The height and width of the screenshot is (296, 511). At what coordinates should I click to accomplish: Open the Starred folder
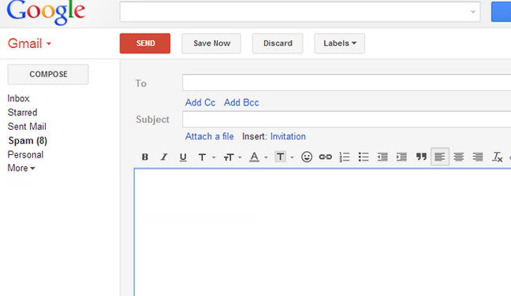click(x=23, y=113)
